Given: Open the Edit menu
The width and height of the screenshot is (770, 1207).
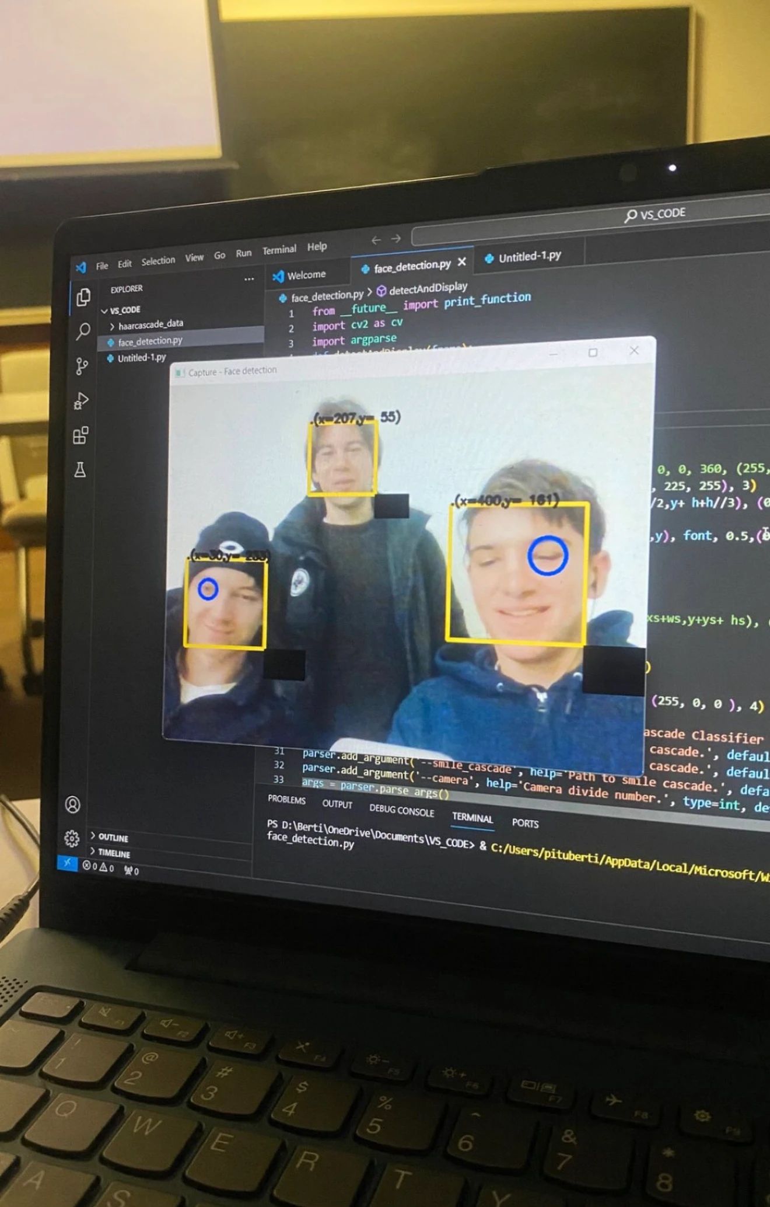Looking at the screenshot, I should point(124,263).
